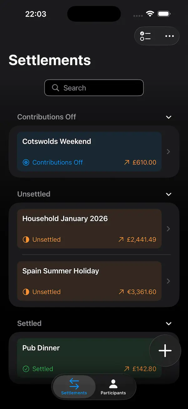Click the orange half-circle status icon on Household January 2026
The height and width of the screenshot is (409, 188).
pyautogui.click(x=26, y=239)
